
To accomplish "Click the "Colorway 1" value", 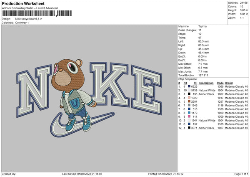I will (22, 23).
